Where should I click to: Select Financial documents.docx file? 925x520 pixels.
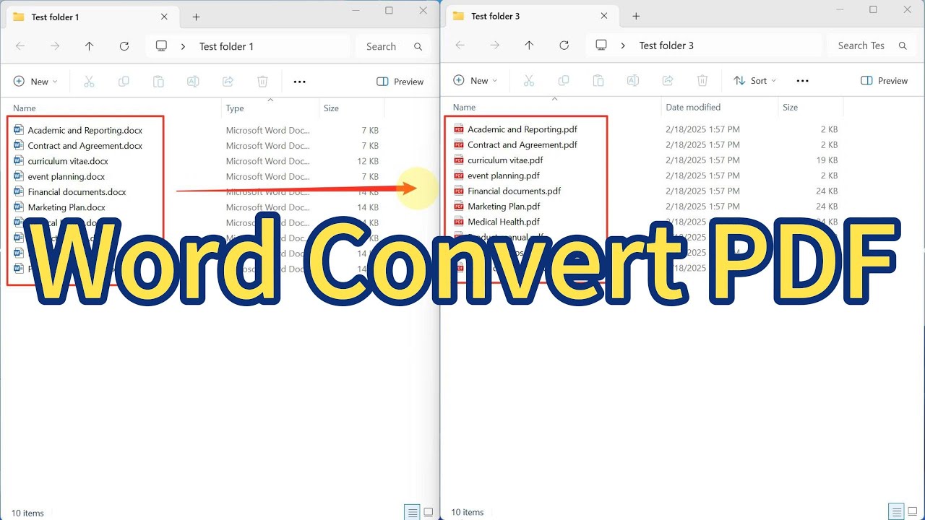pos(77,192)
